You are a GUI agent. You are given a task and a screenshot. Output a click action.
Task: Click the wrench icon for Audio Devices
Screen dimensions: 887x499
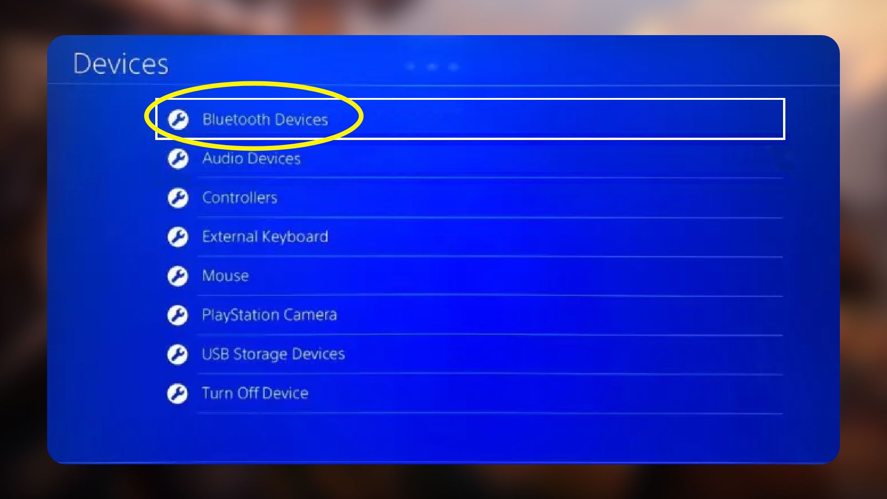click(177, 158)
